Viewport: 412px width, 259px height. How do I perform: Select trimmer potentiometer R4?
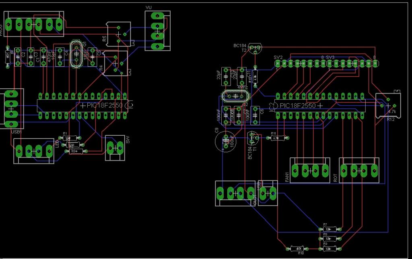click(x=115, y=63)
